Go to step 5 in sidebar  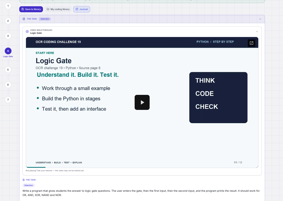click(8, 70)
